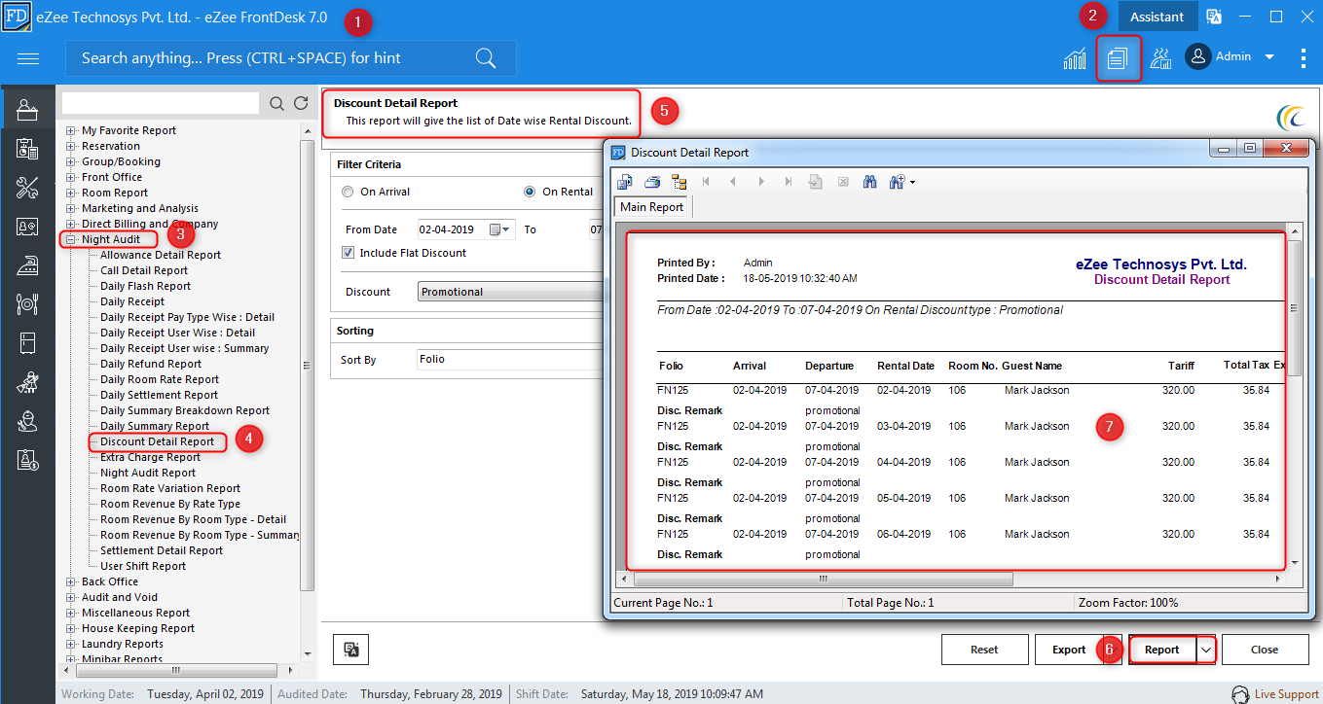Select Night Audit Report tree item

[148, 473]
